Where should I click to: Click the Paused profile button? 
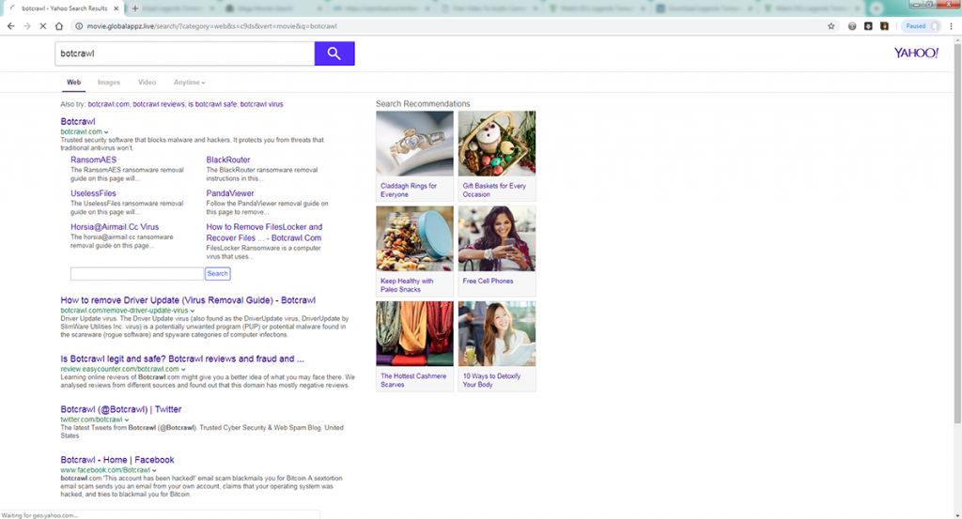[x=923, y=26]
